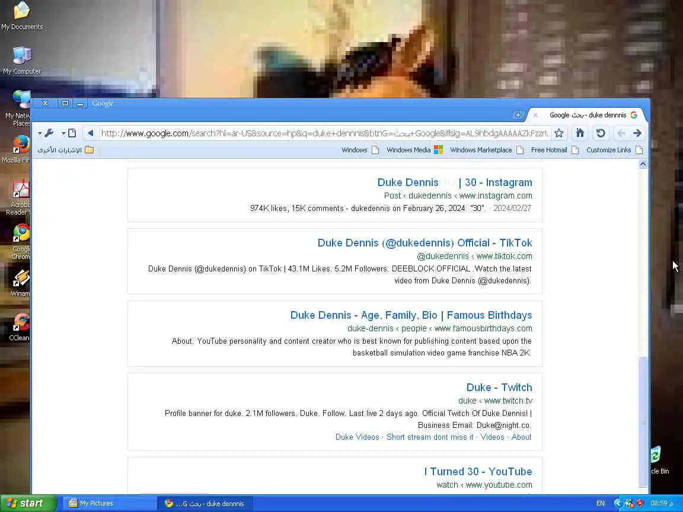Image resolution: width=683 pixels, height=512 pixels.
Task: Close the Google search tab
Action: pyautogui.click(x=535, y=116)
